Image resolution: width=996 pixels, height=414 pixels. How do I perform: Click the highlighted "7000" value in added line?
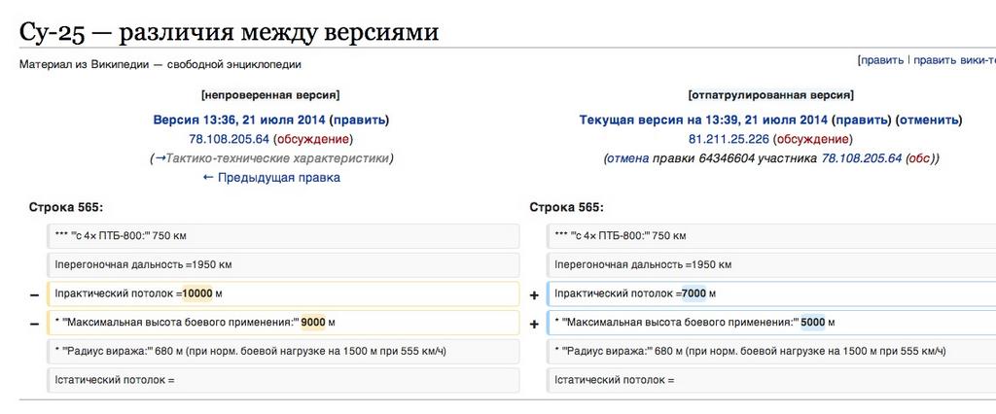694,293
